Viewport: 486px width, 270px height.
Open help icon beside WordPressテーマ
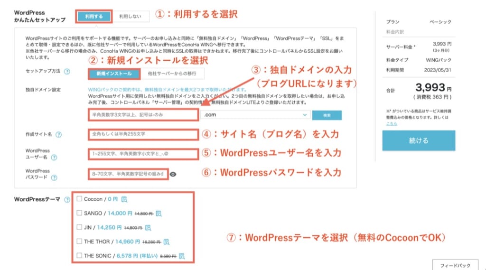pos(67,200)
